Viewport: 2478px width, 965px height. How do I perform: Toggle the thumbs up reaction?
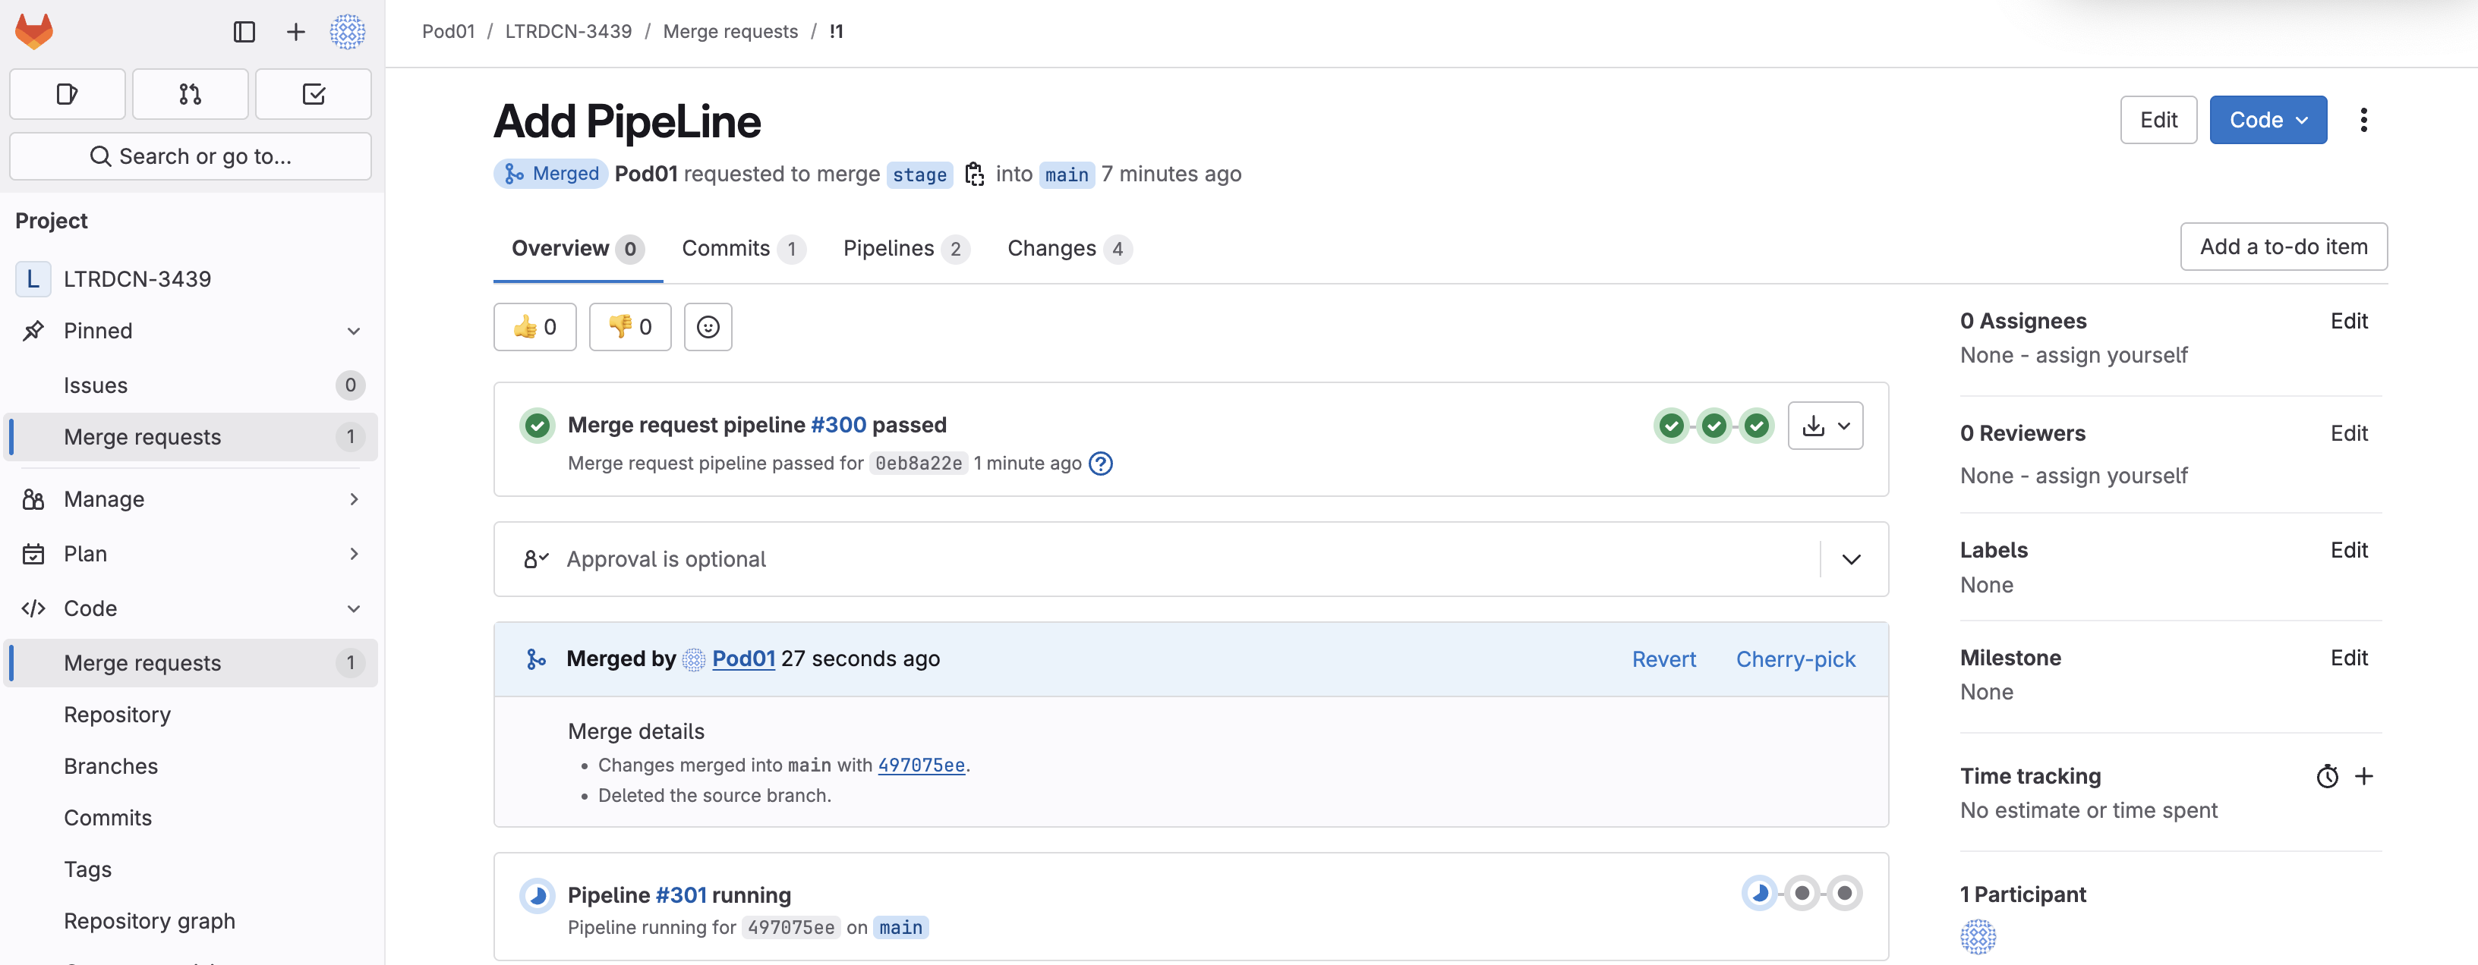pyautogui.click(x=534, y=327)
